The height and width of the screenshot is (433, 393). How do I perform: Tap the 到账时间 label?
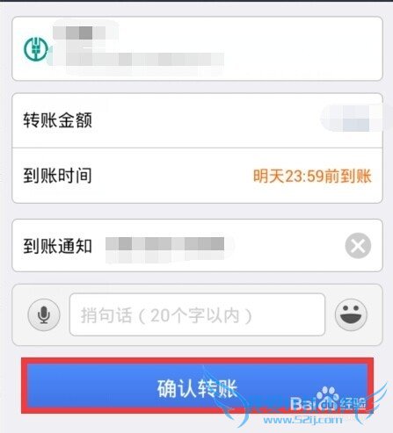tap(58, 176)
